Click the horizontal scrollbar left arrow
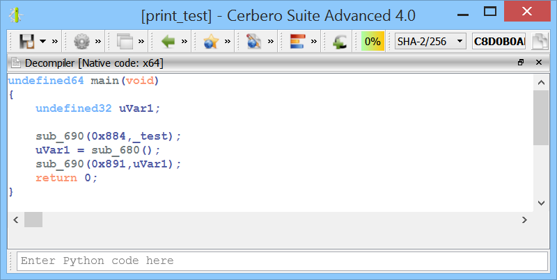557x280 pixels. pos(15,220)
